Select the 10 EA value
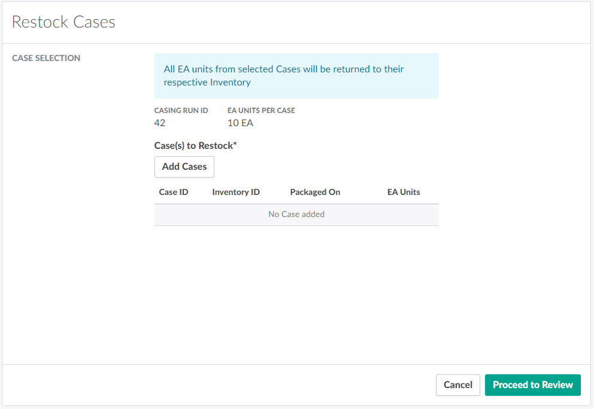Image resolution: width=594 pixels, height=409 pixels. tap(240, 123)
